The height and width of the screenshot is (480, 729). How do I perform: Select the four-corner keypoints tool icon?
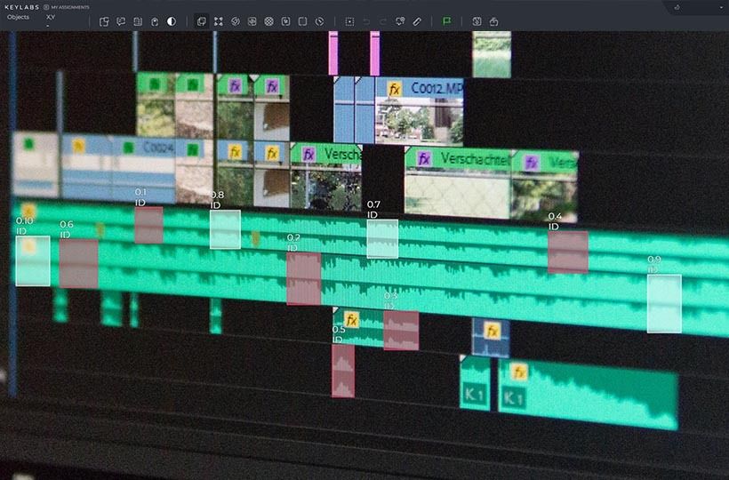(x=218, y=21)
